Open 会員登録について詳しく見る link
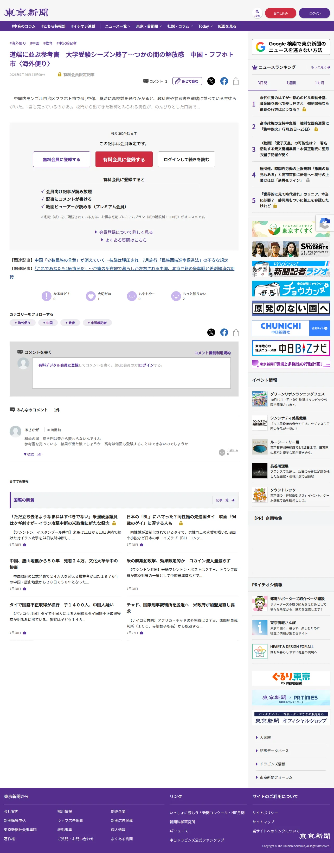334x853 pixels. pyautogui.click(x=124, y=232)
